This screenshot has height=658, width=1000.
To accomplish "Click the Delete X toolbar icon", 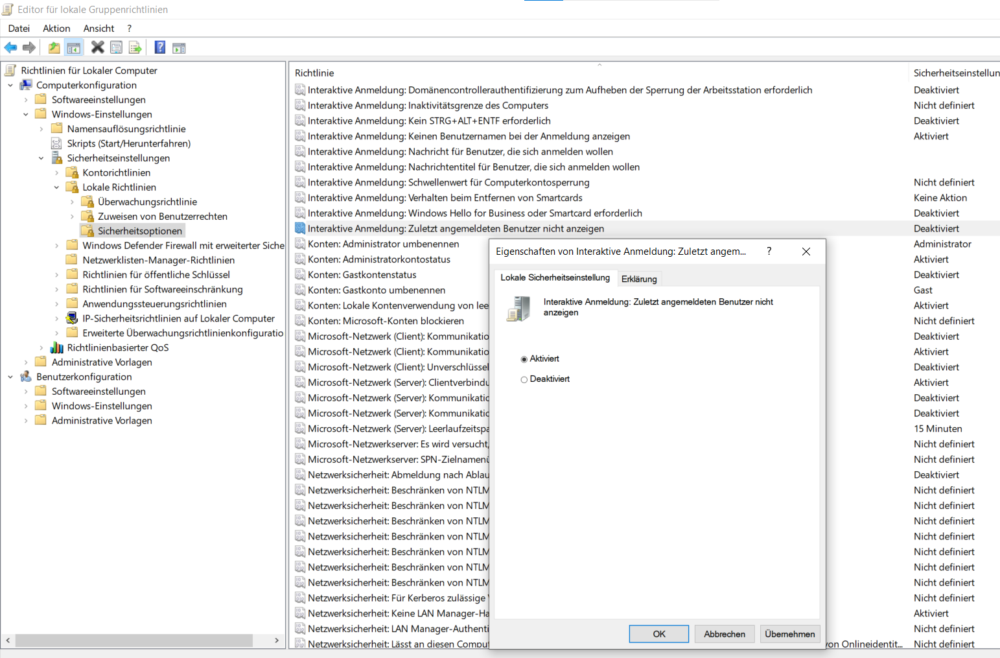I will (97, 47).
